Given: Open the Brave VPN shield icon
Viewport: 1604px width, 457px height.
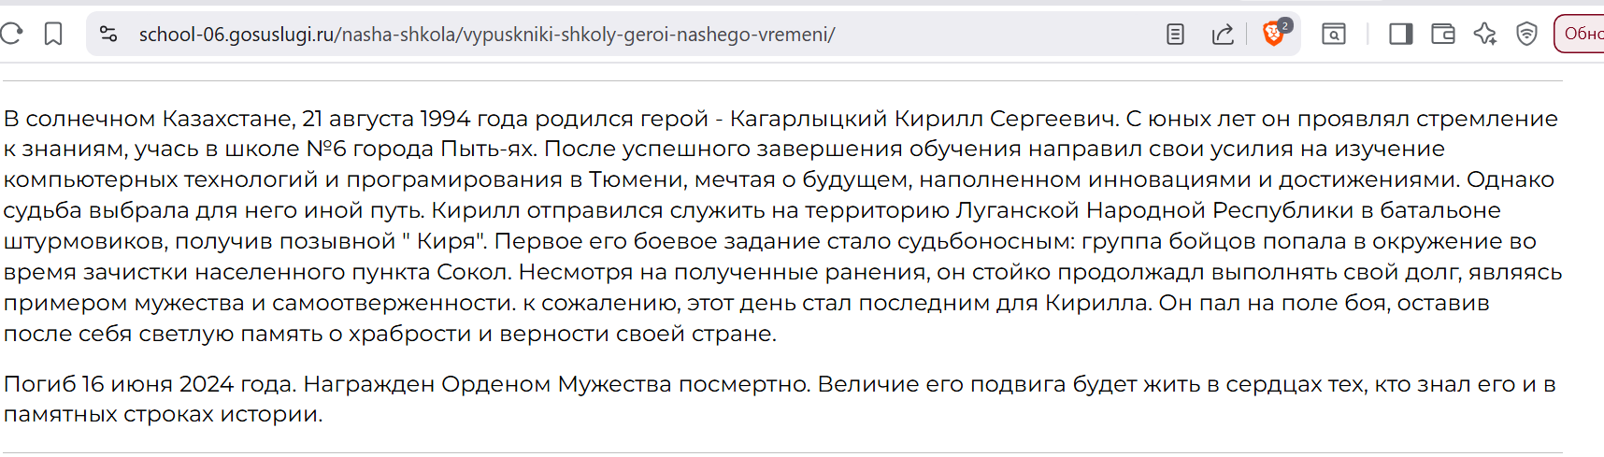Looking at the screenshot, I should point(1526,35).
